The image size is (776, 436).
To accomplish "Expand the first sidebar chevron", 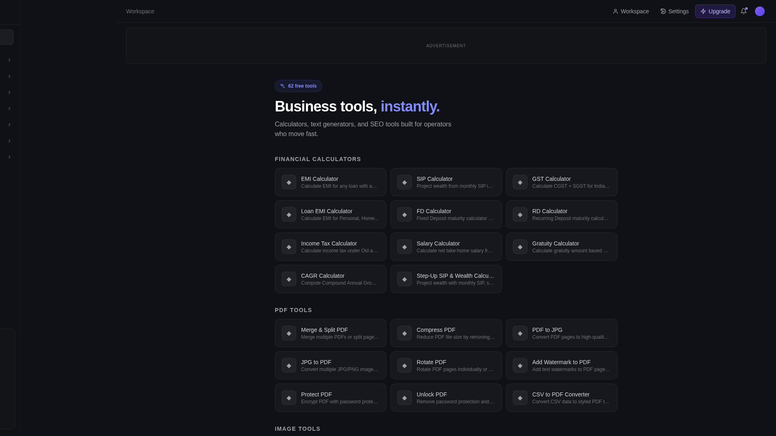I will [x=9, y=60].
